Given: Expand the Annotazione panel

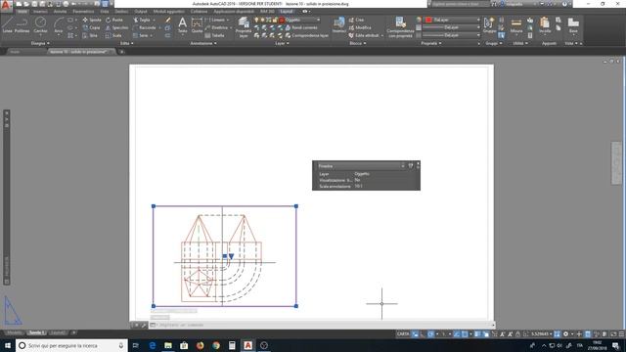Looking at the screenshot, I should [203, 43].
